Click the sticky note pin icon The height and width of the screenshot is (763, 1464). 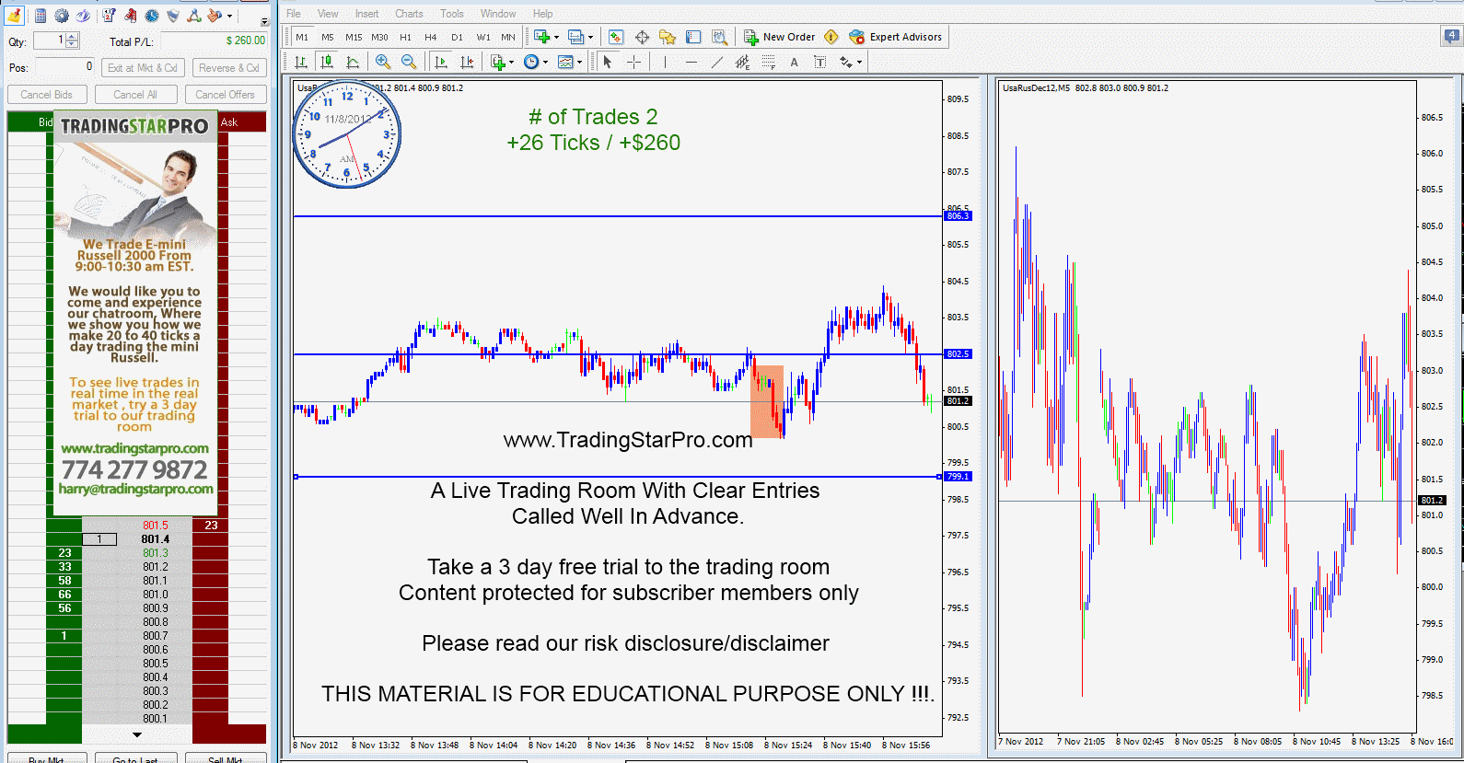14,16
